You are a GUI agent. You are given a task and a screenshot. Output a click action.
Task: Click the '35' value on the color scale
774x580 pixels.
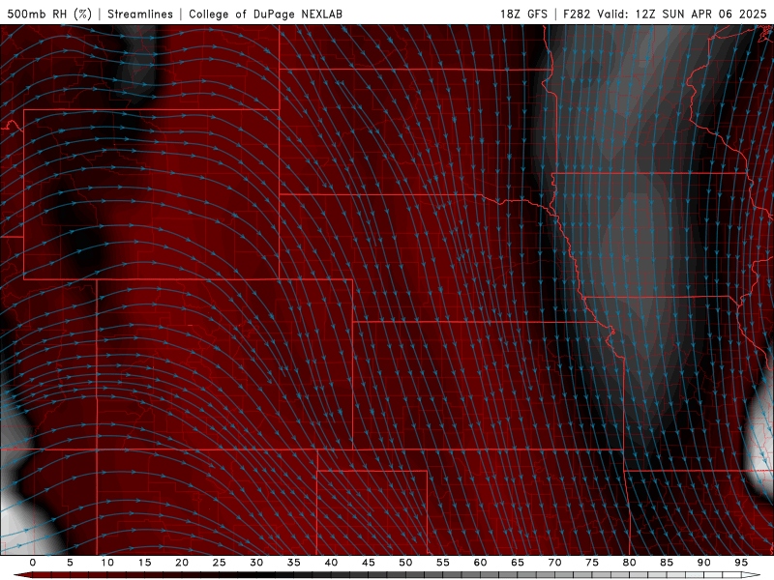[x=294, y=563]
